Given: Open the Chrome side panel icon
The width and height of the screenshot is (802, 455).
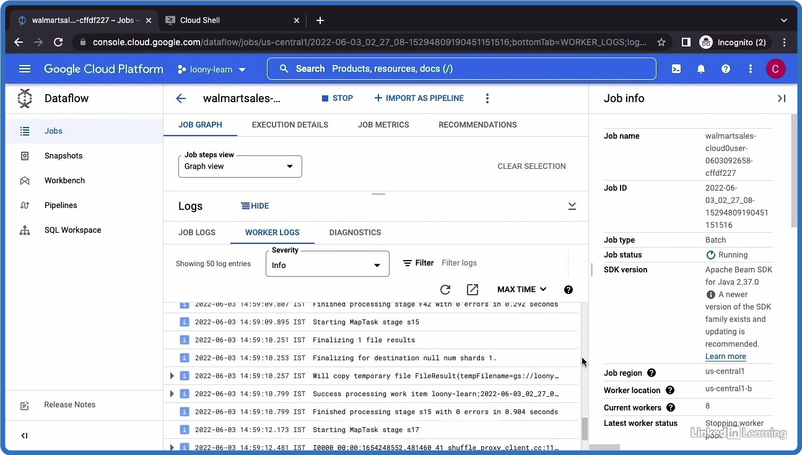Looking at the screenshot, I should click(686, 42).
